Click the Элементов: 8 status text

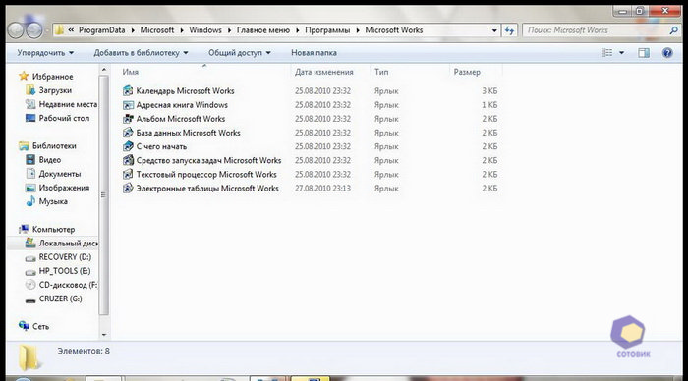click(x=84, y=352)
